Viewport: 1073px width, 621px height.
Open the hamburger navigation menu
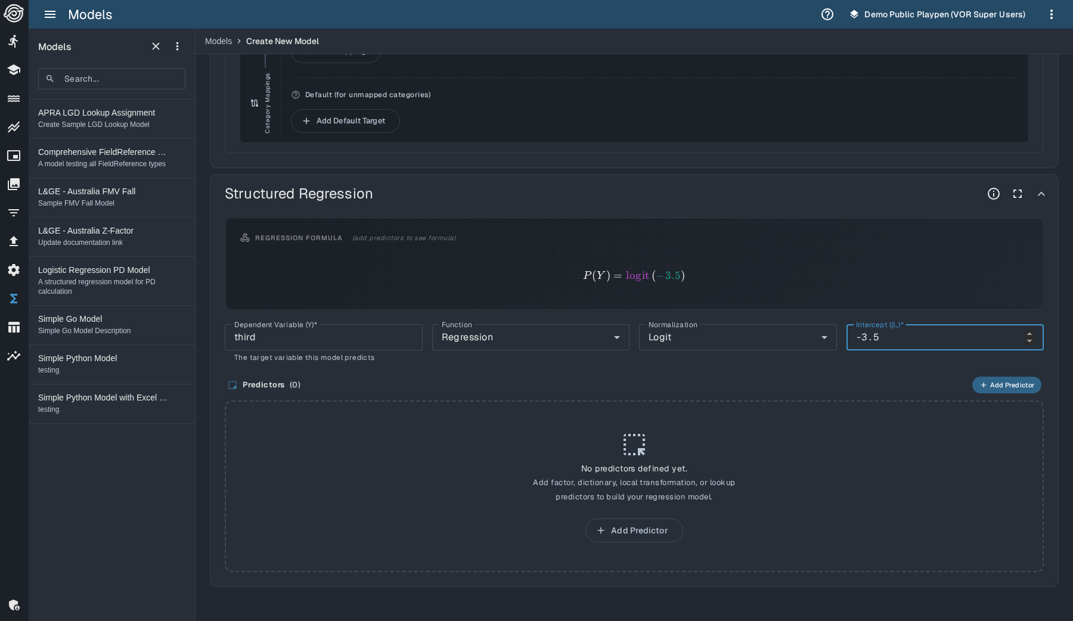50,14
